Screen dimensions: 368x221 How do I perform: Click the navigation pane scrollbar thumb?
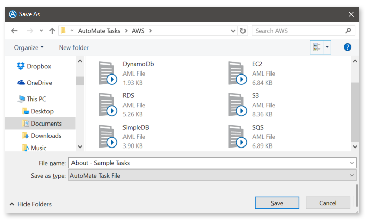tap(80, 81)
